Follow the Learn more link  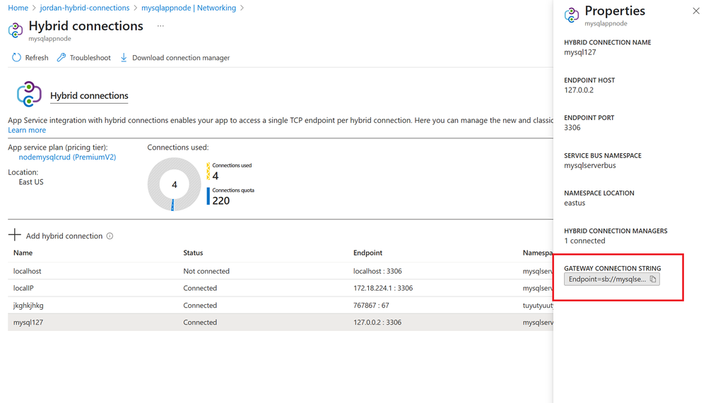click(x=27, y=130)
